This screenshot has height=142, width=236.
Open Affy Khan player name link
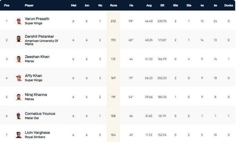click(x=33, y=76)
